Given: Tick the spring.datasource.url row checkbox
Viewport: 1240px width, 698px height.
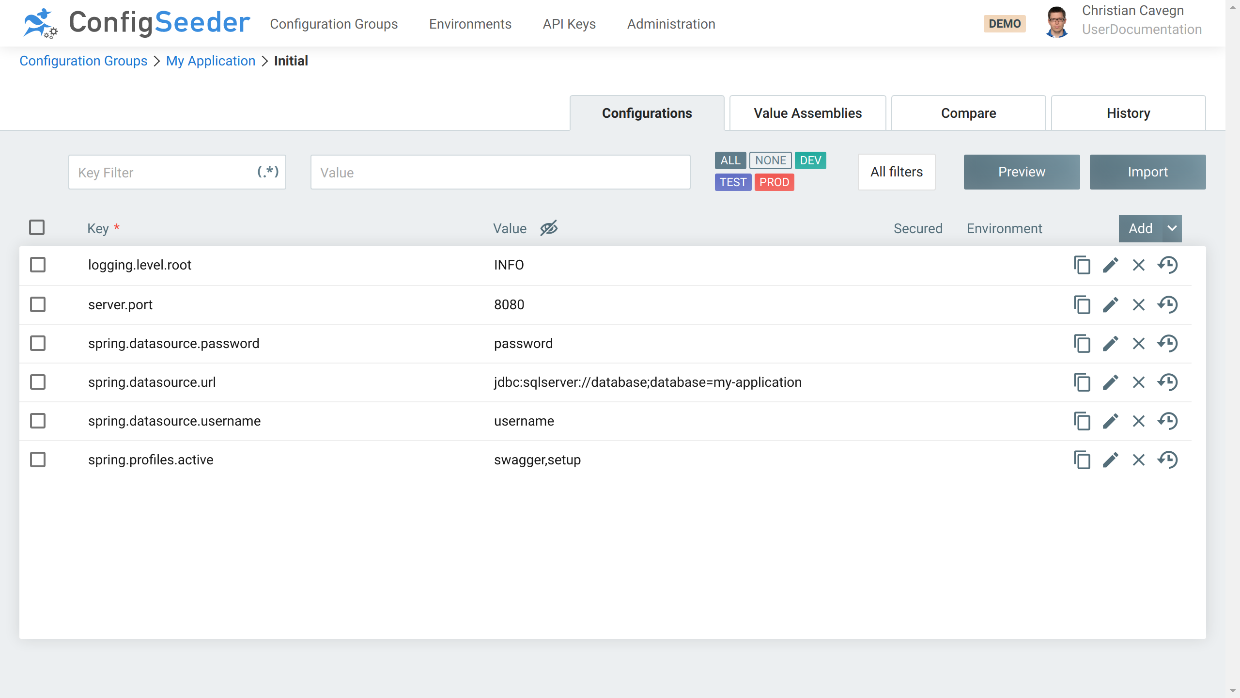Looking at the screenshot, I should (38, 382).
